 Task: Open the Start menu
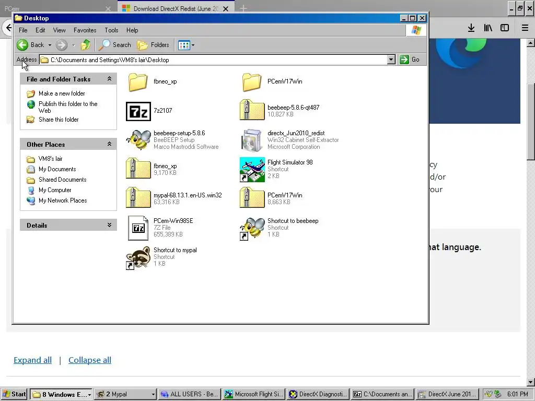click(x=14, y=394)
